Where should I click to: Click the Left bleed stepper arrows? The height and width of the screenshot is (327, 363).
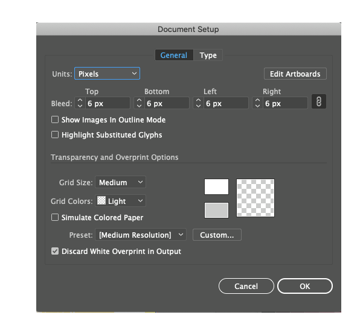pyautogui.click(x=198, y=104)
